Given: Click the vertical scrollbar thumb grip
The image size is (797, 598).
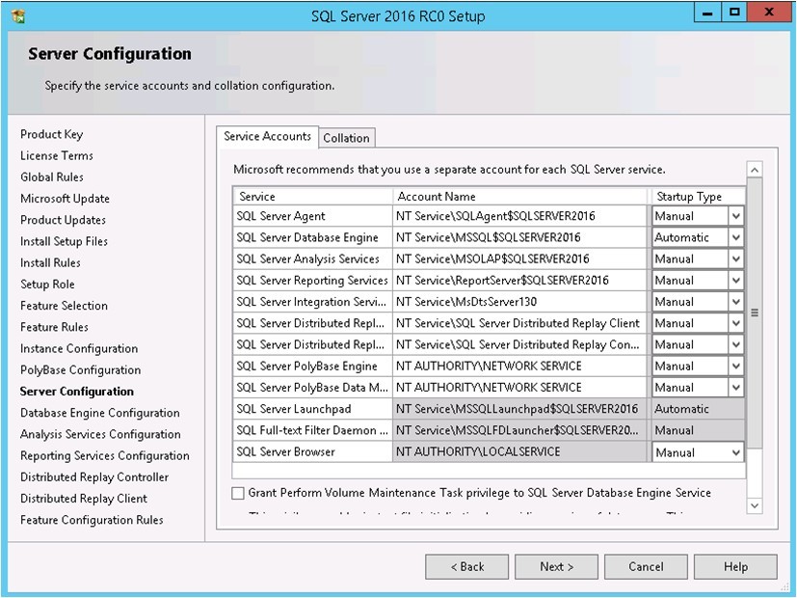Looking at the screenshot, I should pos(755,313).
